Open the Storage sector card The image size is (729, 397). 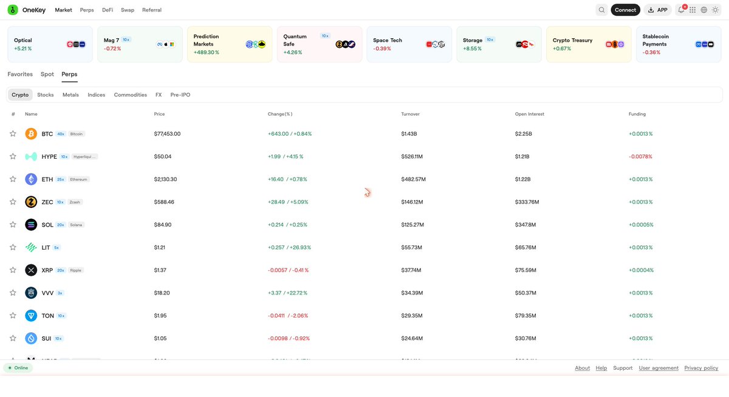click(x=499, y=44)
